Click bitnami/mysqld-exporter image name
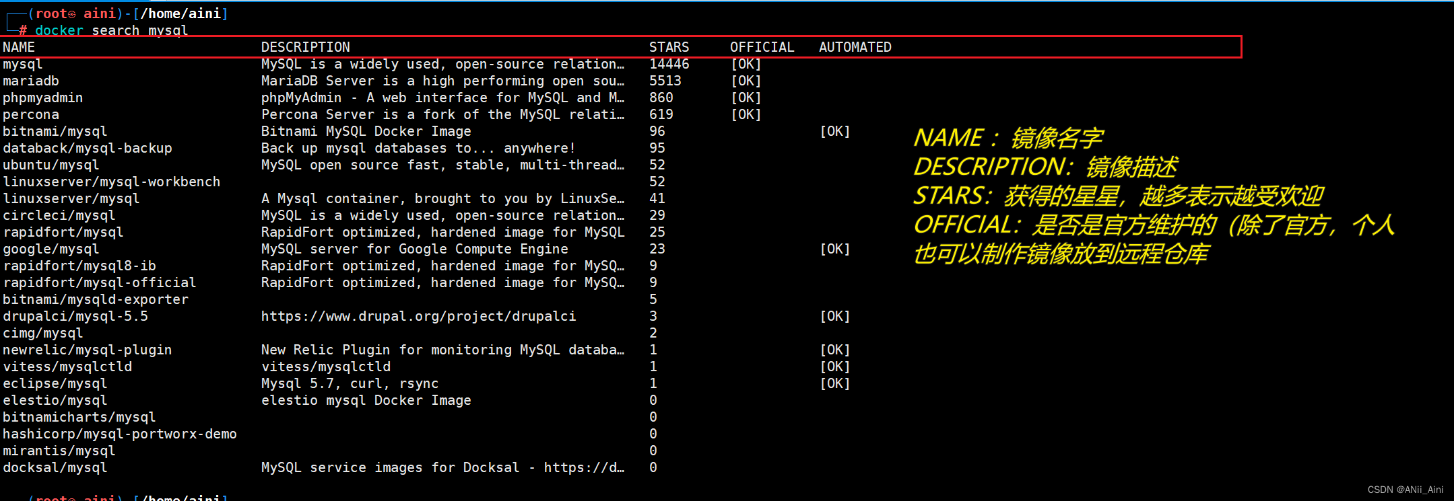 pyautogui.click(x=96, y=299)
